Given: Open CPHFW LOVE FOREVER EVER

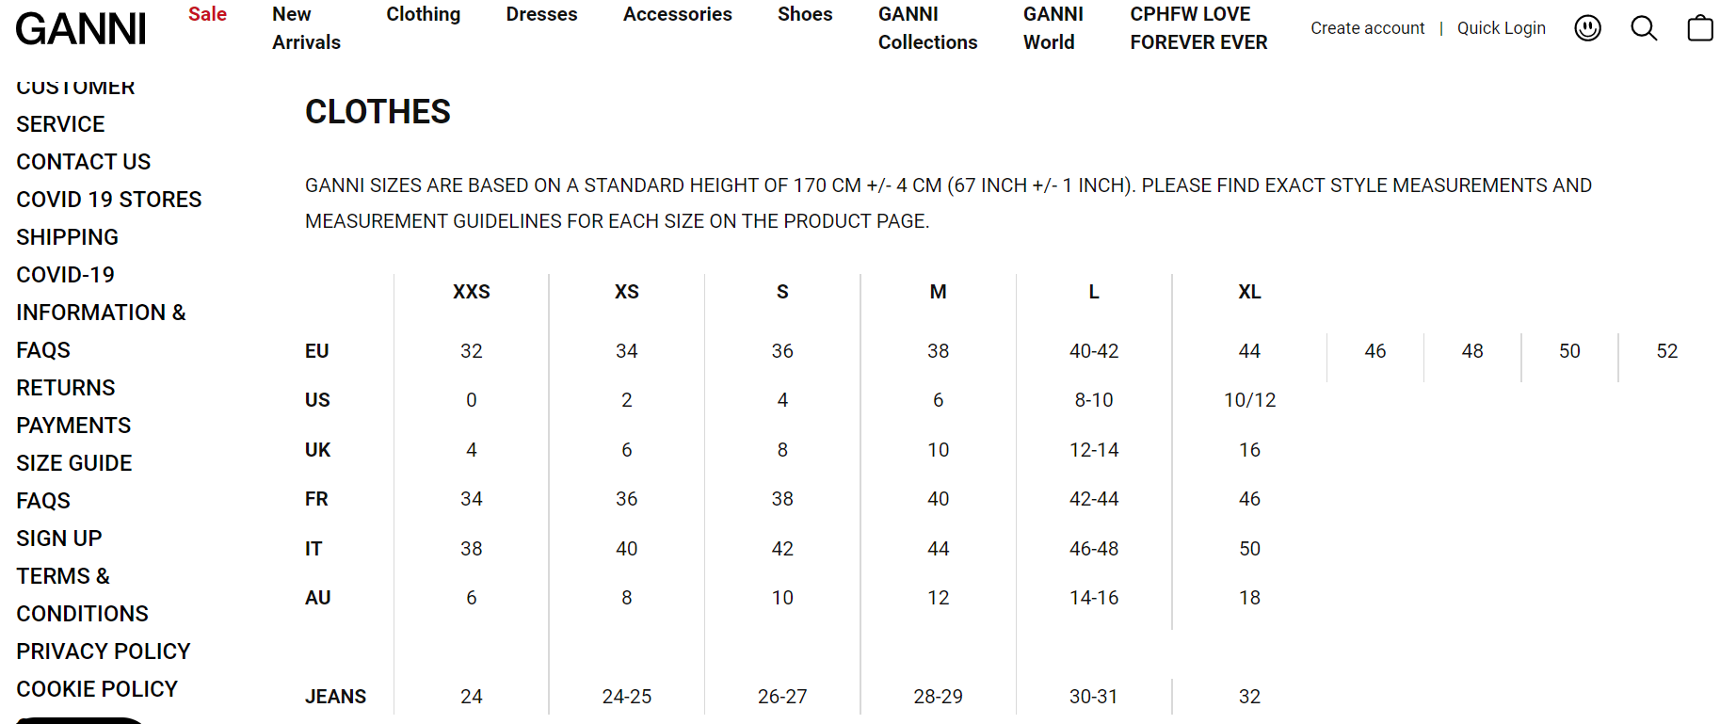Looking at the screenshot, I should click(x=1198, y=28).
